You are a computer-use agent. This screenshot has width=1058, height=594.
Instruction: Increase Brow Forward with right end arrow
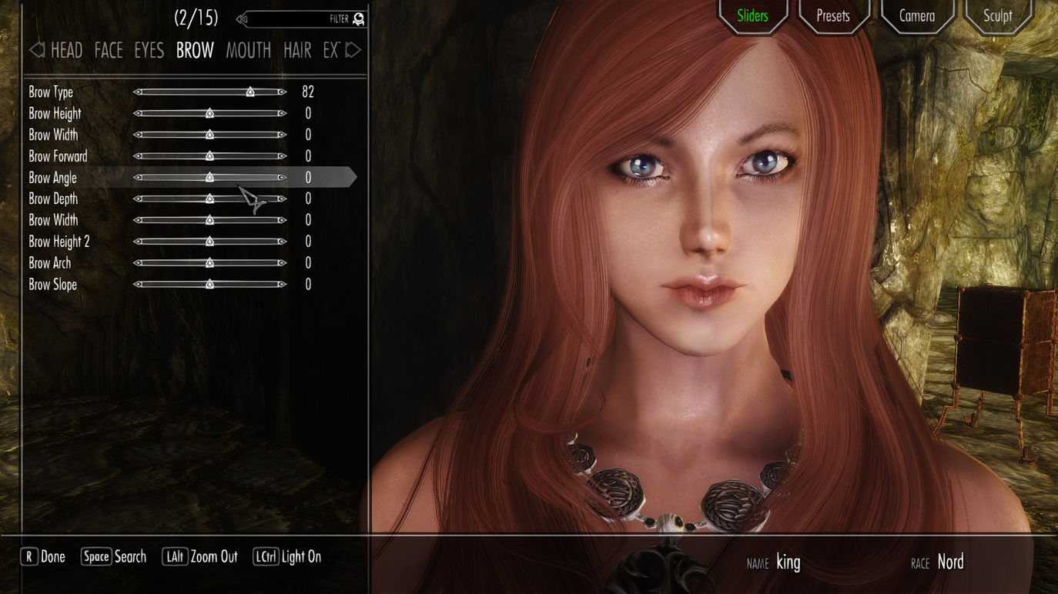[x=282, y=156]
